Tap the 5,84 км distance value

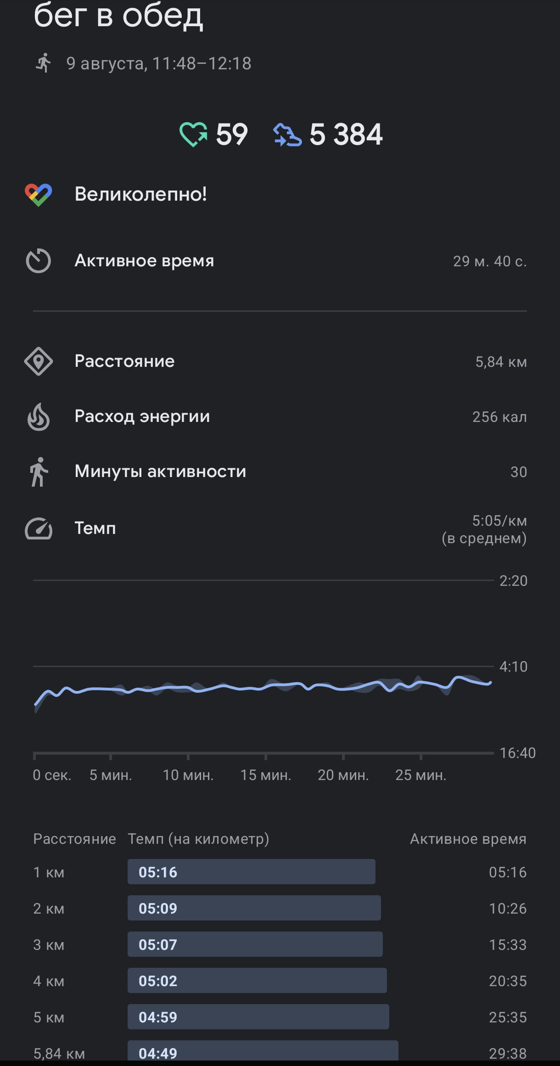(x=501, y=362)
